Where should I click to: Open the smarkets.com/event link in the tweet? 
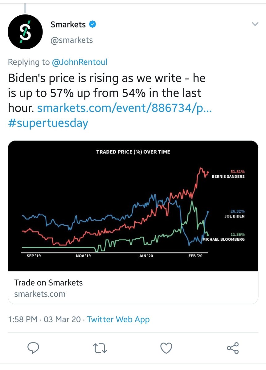click(124, 108)
